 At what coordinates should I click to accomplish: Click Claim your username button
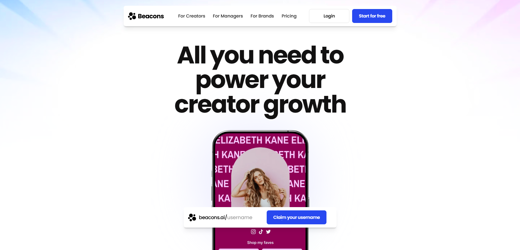pos(296,217)
